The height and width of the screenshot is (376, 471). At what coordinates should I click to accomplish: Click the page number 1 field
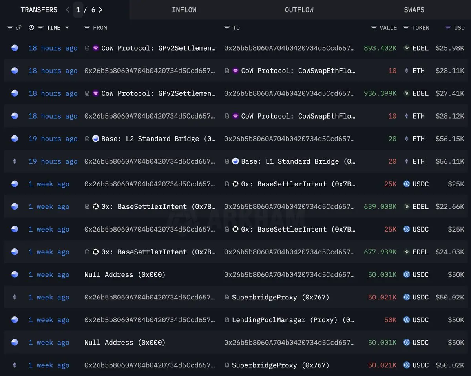pos(78,10)
